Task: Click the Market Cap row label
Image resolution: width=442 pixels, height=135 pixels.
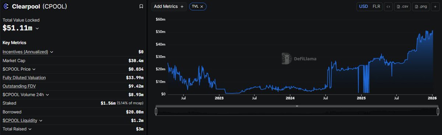Action: pyautogui.click(x=14, y=61)
